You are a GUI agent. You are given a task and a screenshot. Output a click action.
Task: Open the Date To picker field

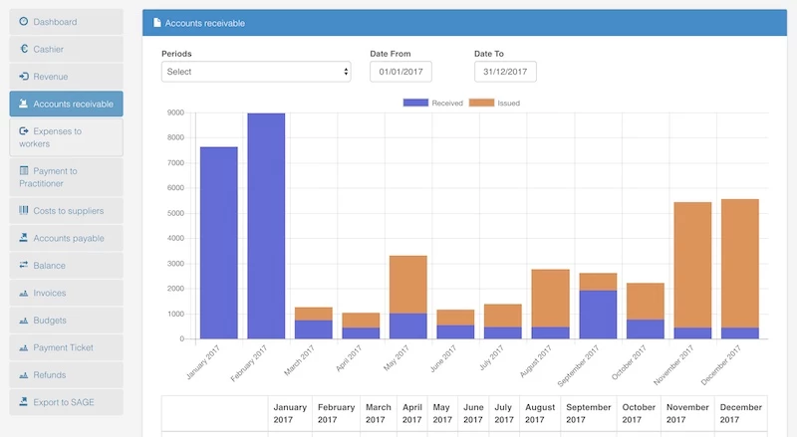[505, 72]
